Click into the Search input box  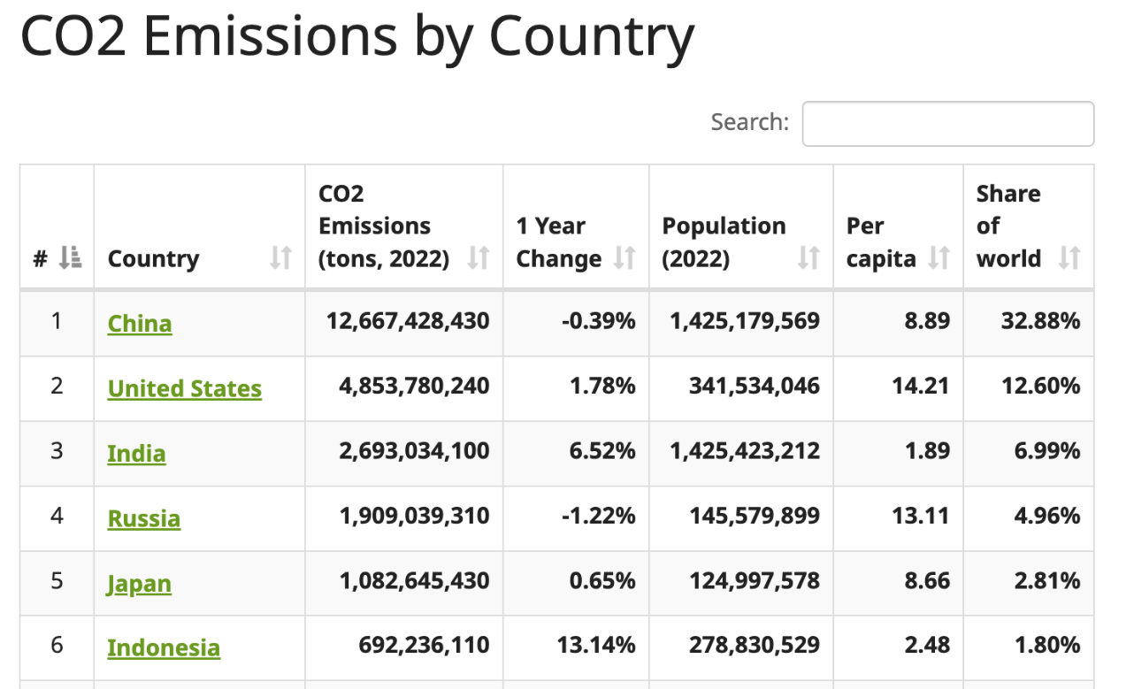coord(947,124)
